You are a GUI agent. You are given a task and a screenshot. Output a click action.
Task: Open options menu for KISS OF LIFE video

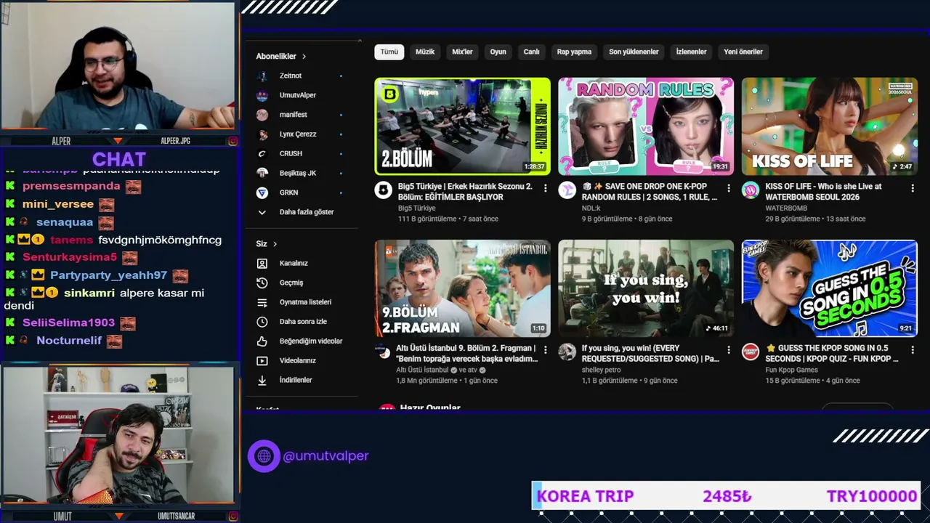[913, 188]
